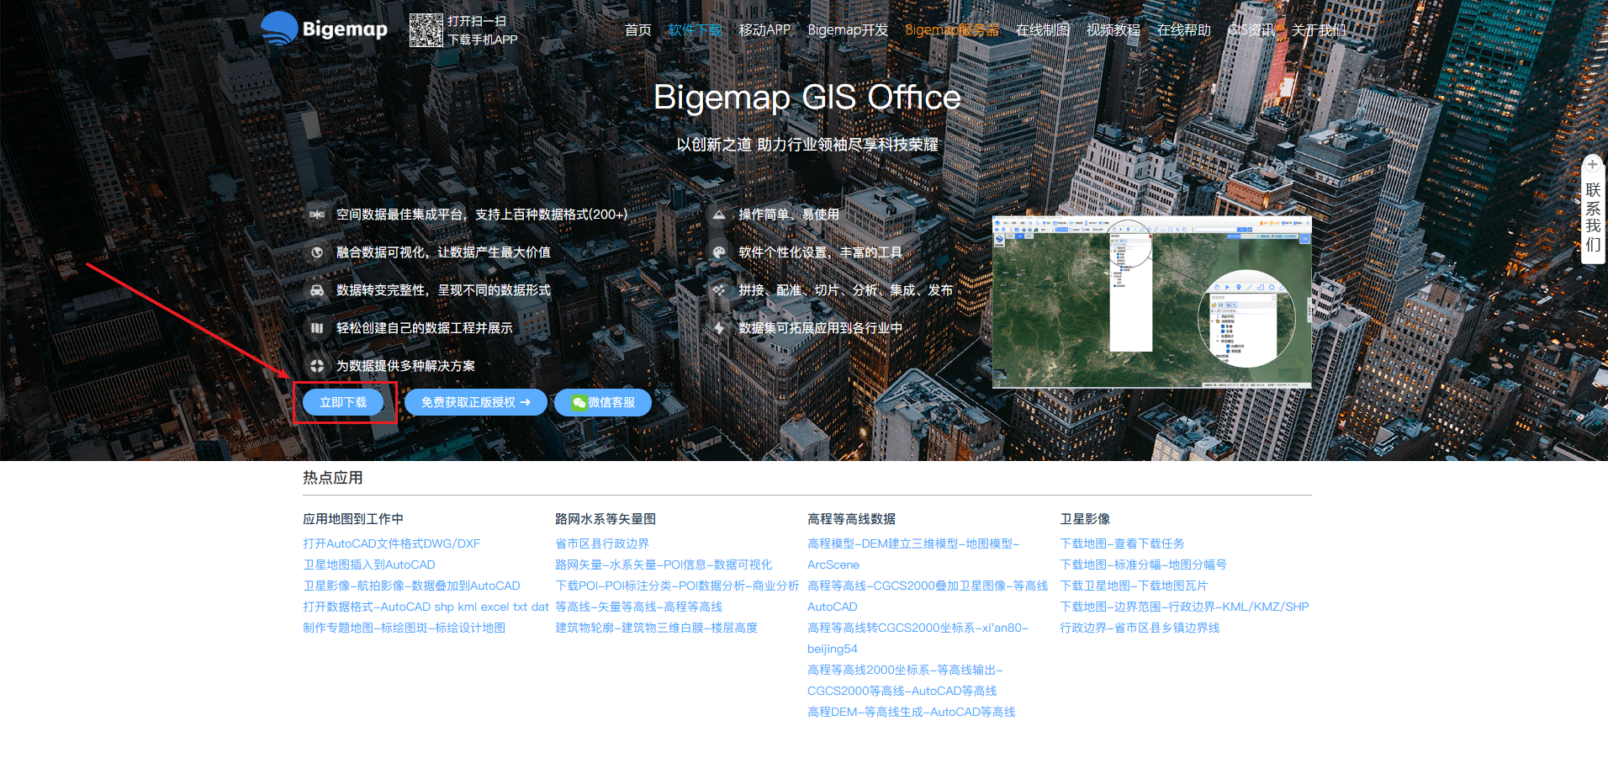
Task: Click the Bigemap logo in the header
Action: click(x=324, y=29)
